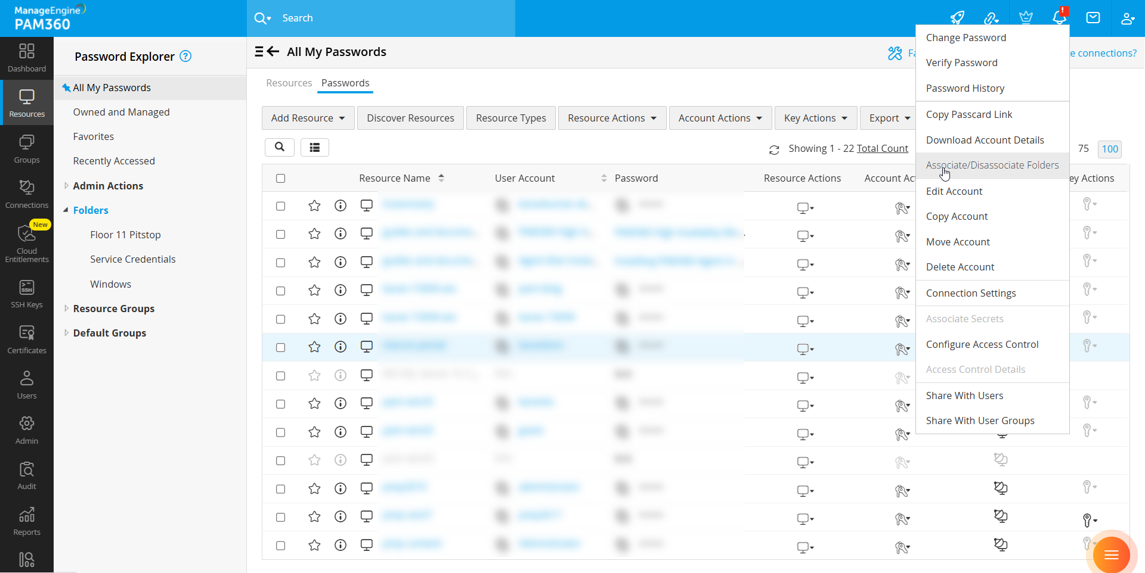The image size is (1145, 573).
Task: Sort by User Account column arrows
Action: click(x=604, y=178)
